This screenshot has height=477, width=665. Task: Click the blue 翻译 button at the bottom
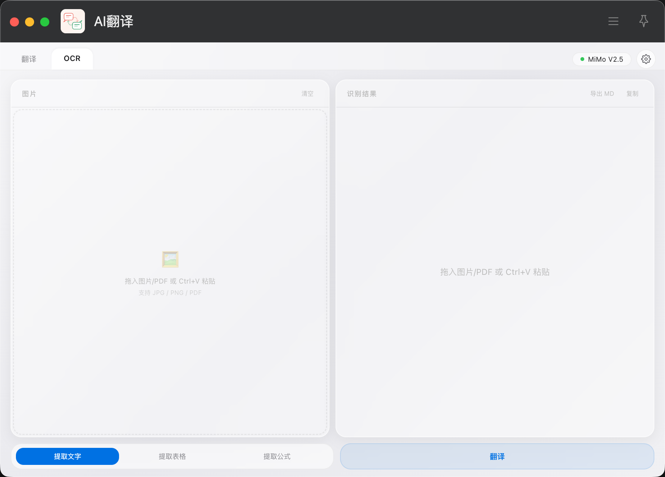[497, 456]
